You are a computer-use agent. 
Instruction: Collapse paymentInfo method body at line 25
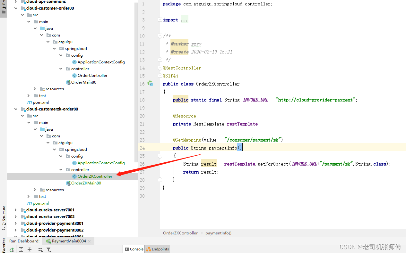pos(160,156)
